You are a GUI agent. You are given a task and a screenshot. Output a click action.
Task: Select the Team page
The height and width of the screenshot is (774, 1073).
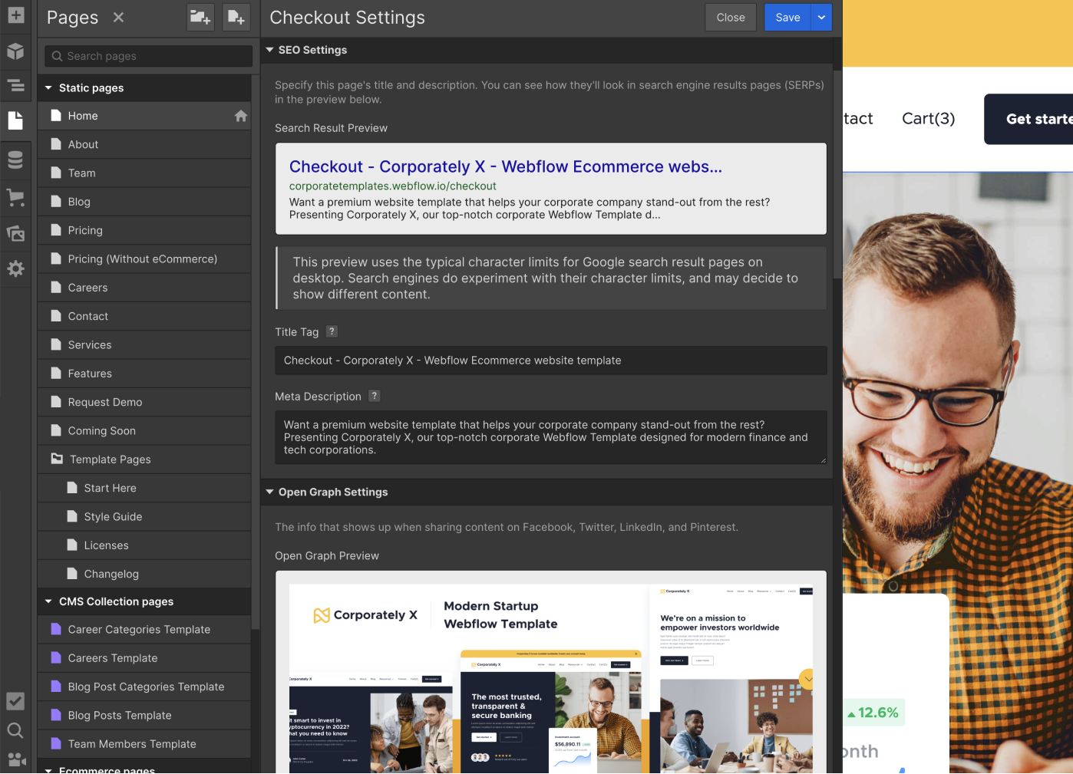pos(144,173)
